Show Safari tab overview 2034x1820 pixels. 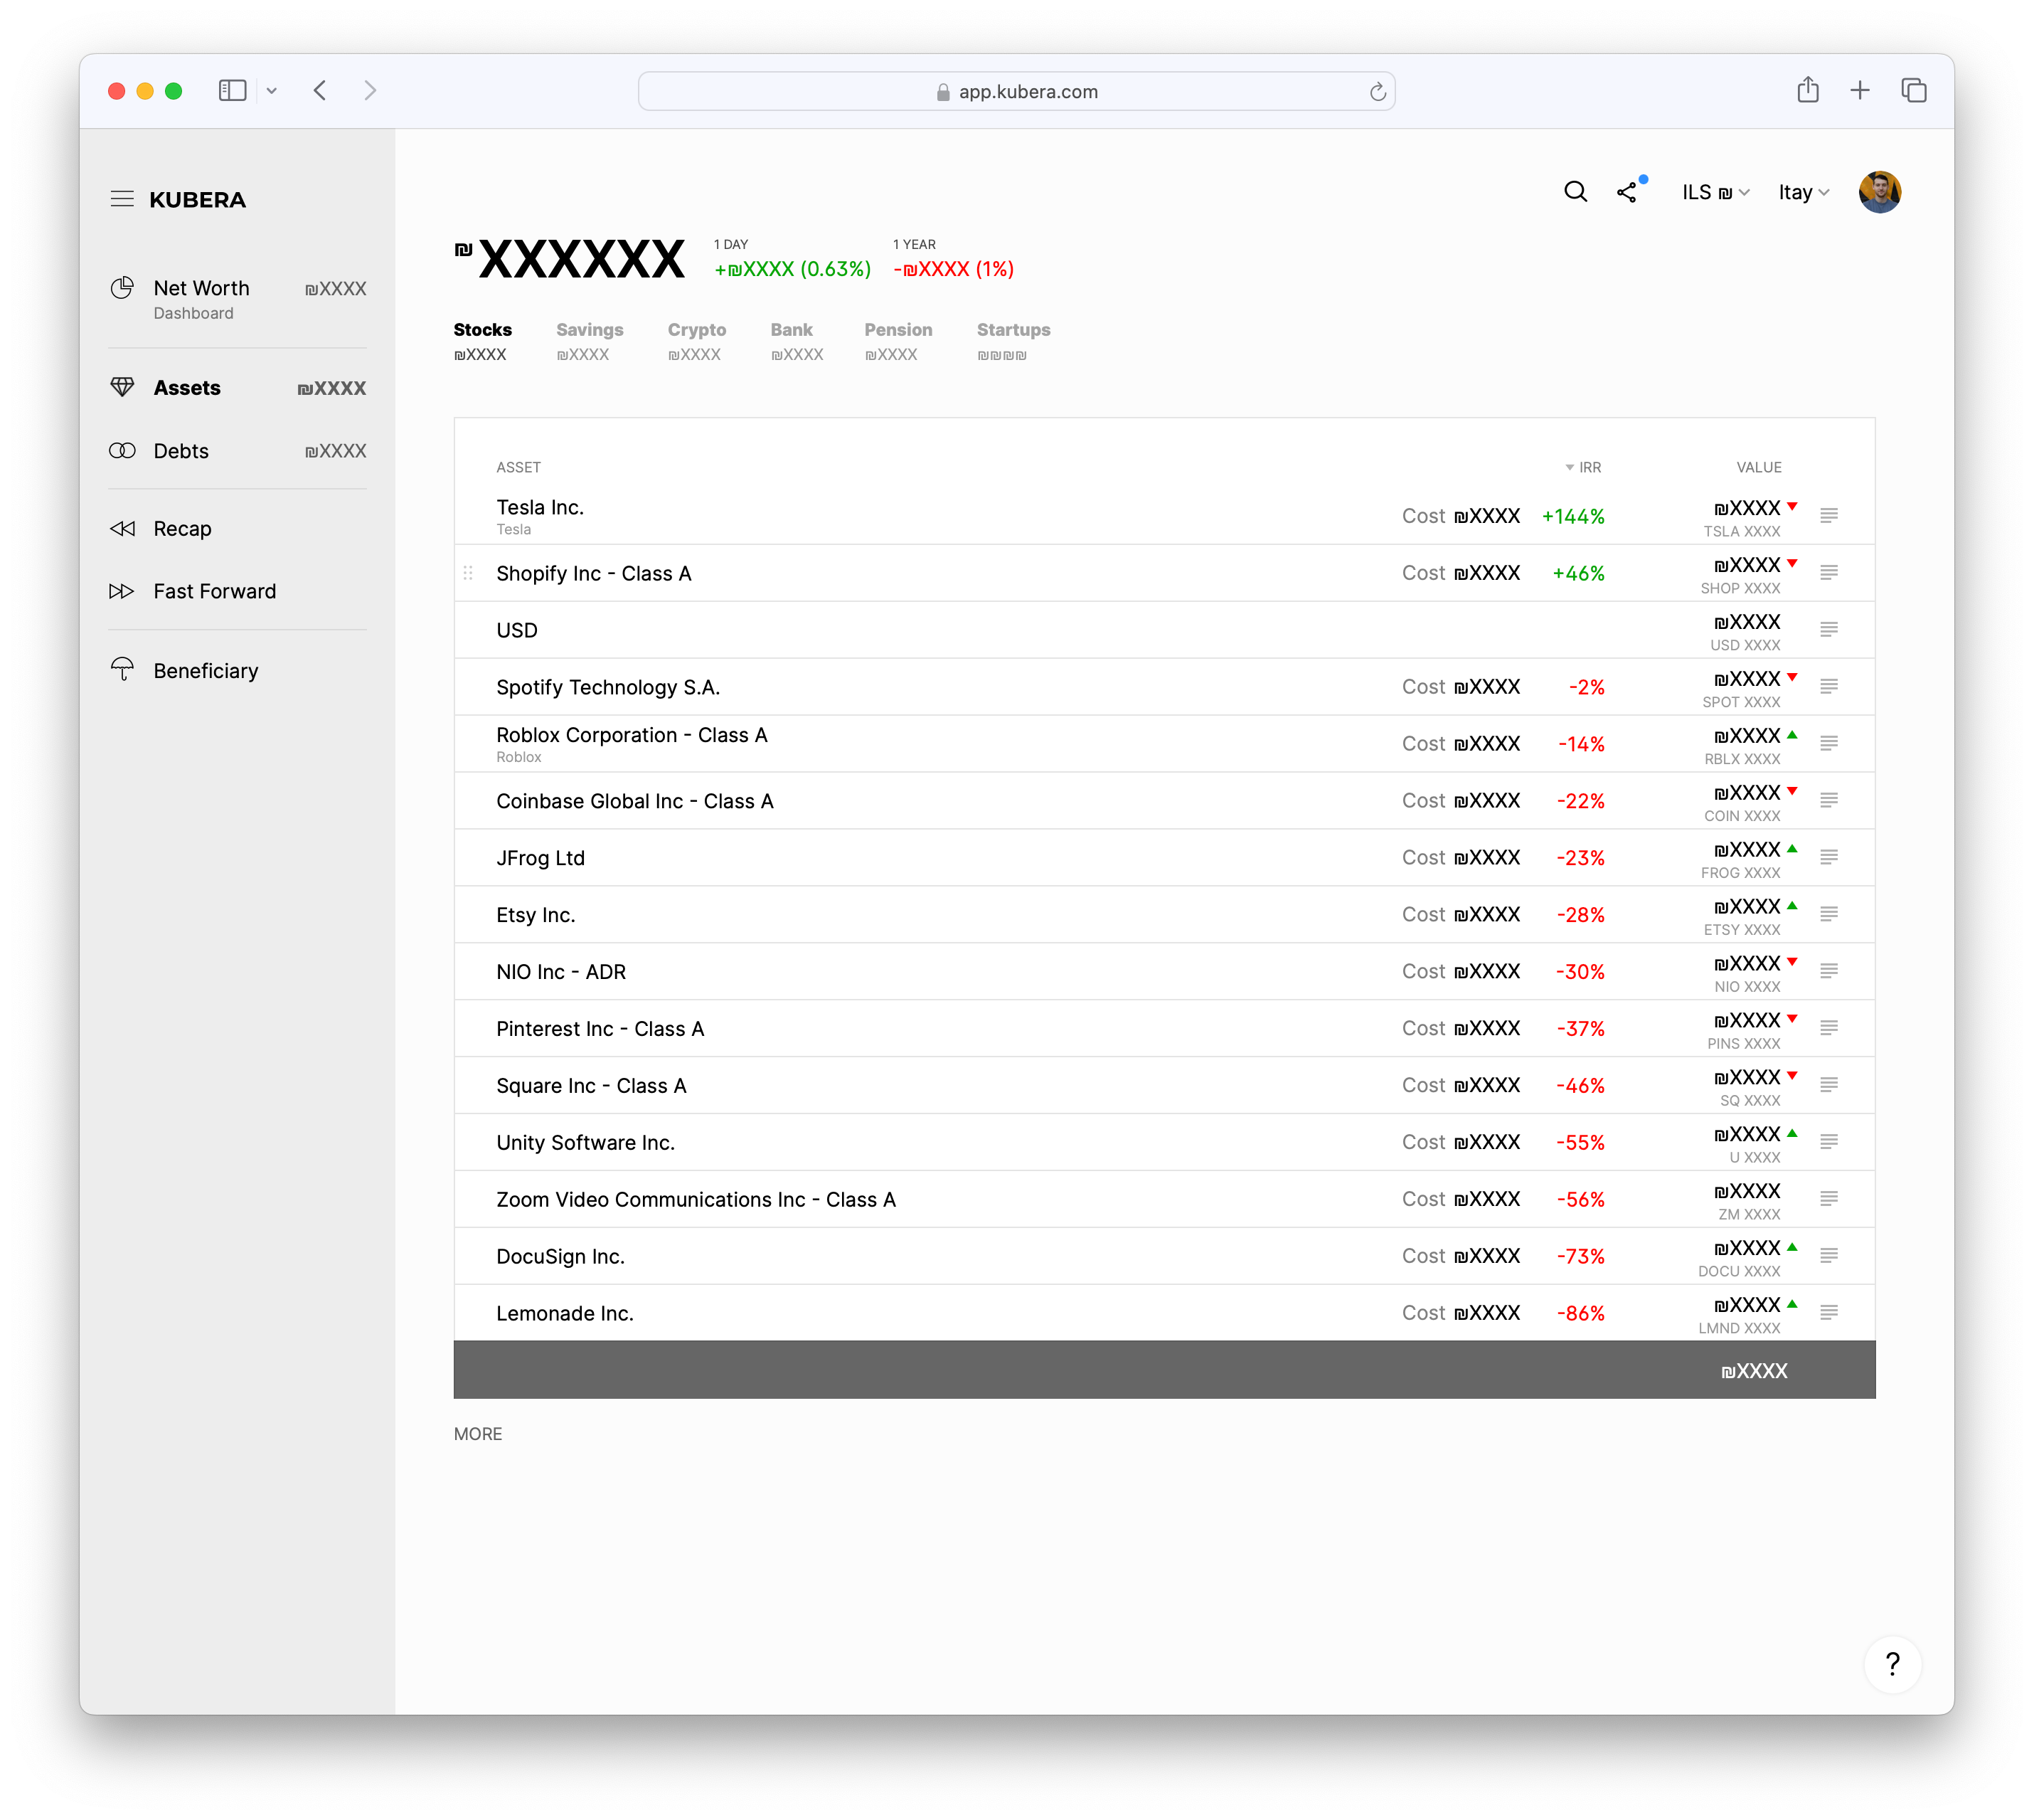point(1913,91)
